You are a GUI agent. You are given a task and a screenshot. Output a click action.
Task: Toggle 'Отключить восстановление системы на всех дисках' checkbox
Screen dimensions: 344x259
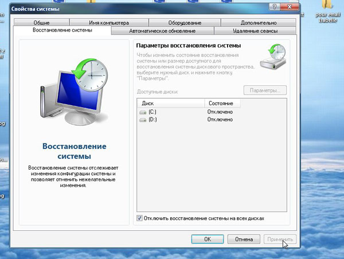(140, 218)
